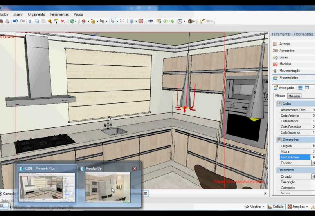The image size is (315, 216).
Task: Open the Modelos tool panel
Action: click(285, 64)
